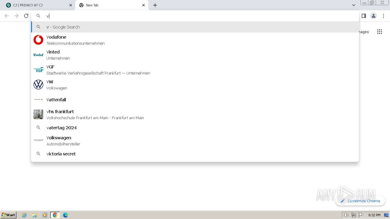Image resolution: width=390 pixels, height=219 pixels.
Task: Choose the VW Volkswagen suggestion
Action: pos(195,85)
